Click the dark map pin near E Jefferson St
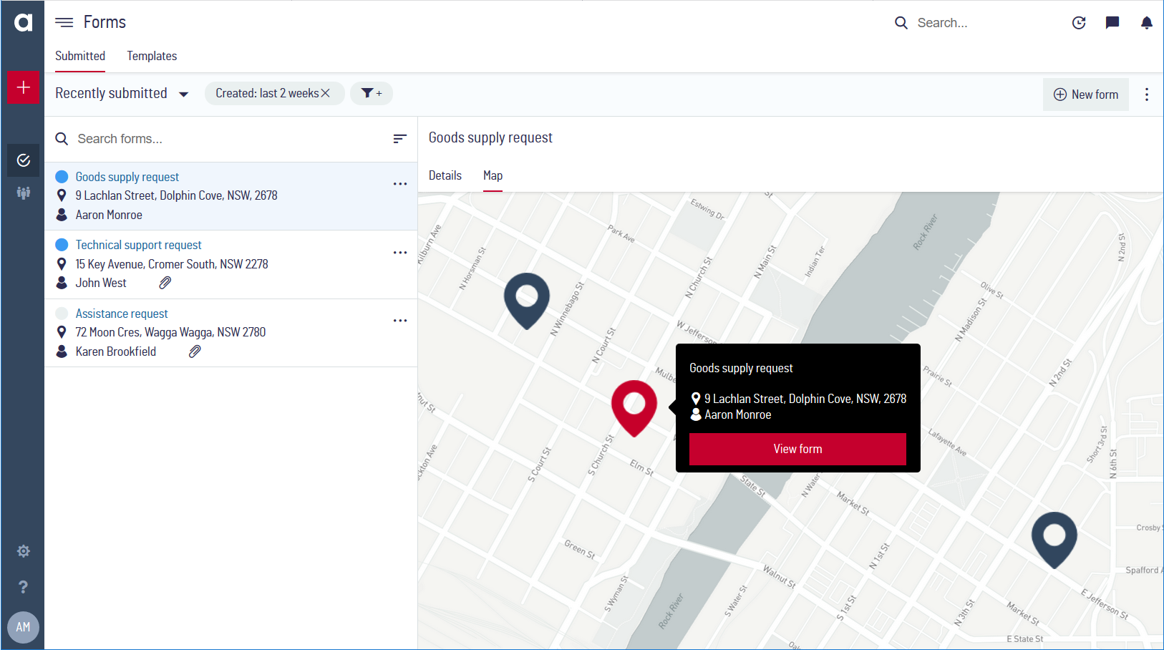Viewport: 1164px width, 650px height. 1054,540
